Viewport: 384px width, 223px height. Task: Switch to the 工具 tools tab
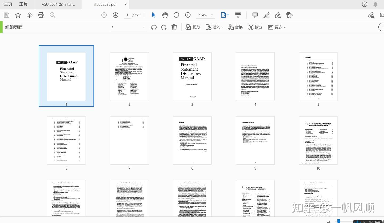[x=23, y=4]
